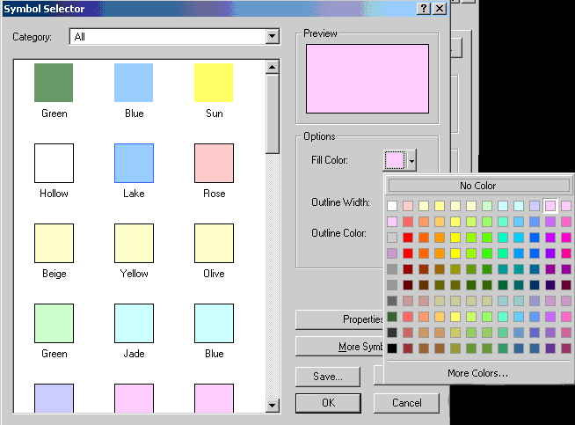Pick the white swatch in the palette
Image resolution: width=575 pixels, height=425 pixels.
392,206
